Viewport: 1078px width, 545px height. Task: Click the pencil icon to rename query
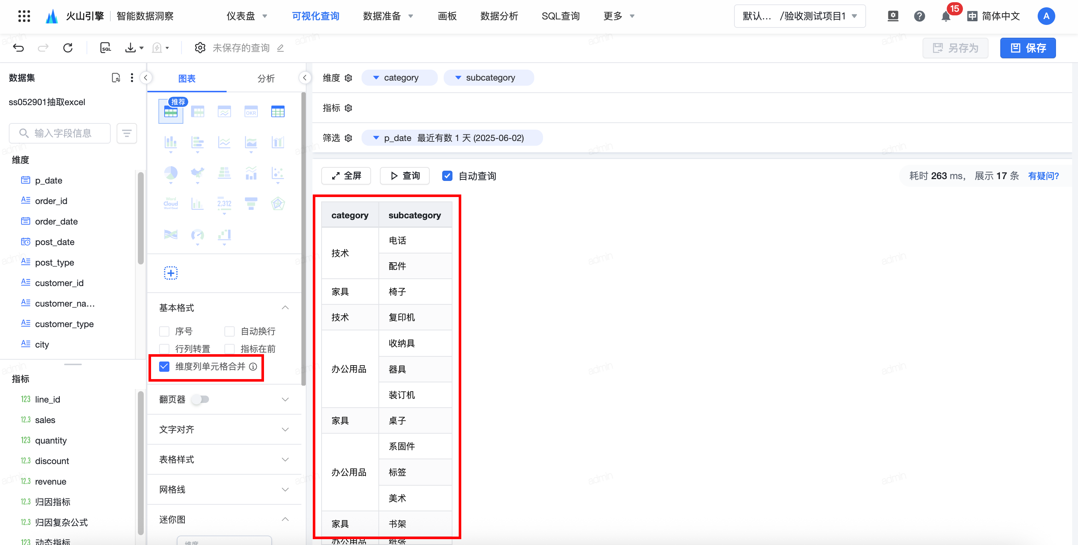click(280, 48)
